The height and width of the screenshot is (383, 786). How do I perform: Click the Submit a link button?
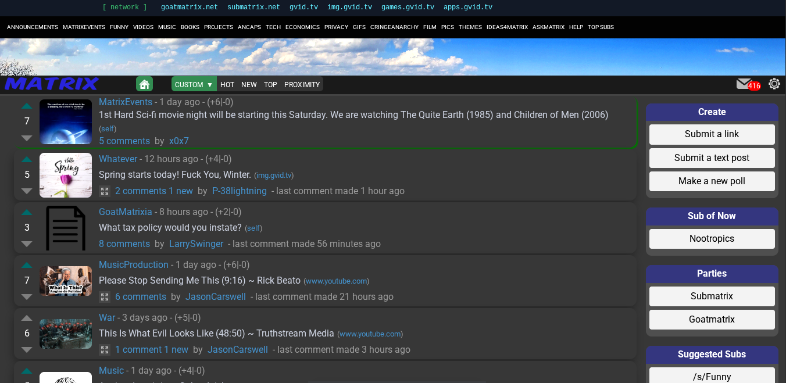pyautogui.click(x=712, y=134)
